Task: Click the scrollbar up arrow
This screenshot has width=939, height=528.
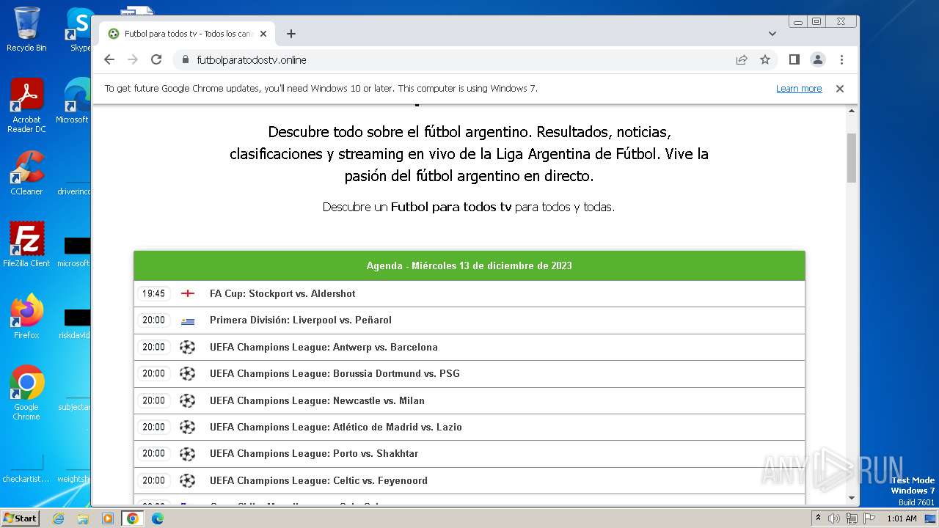Action: click(x=852, y=111)
